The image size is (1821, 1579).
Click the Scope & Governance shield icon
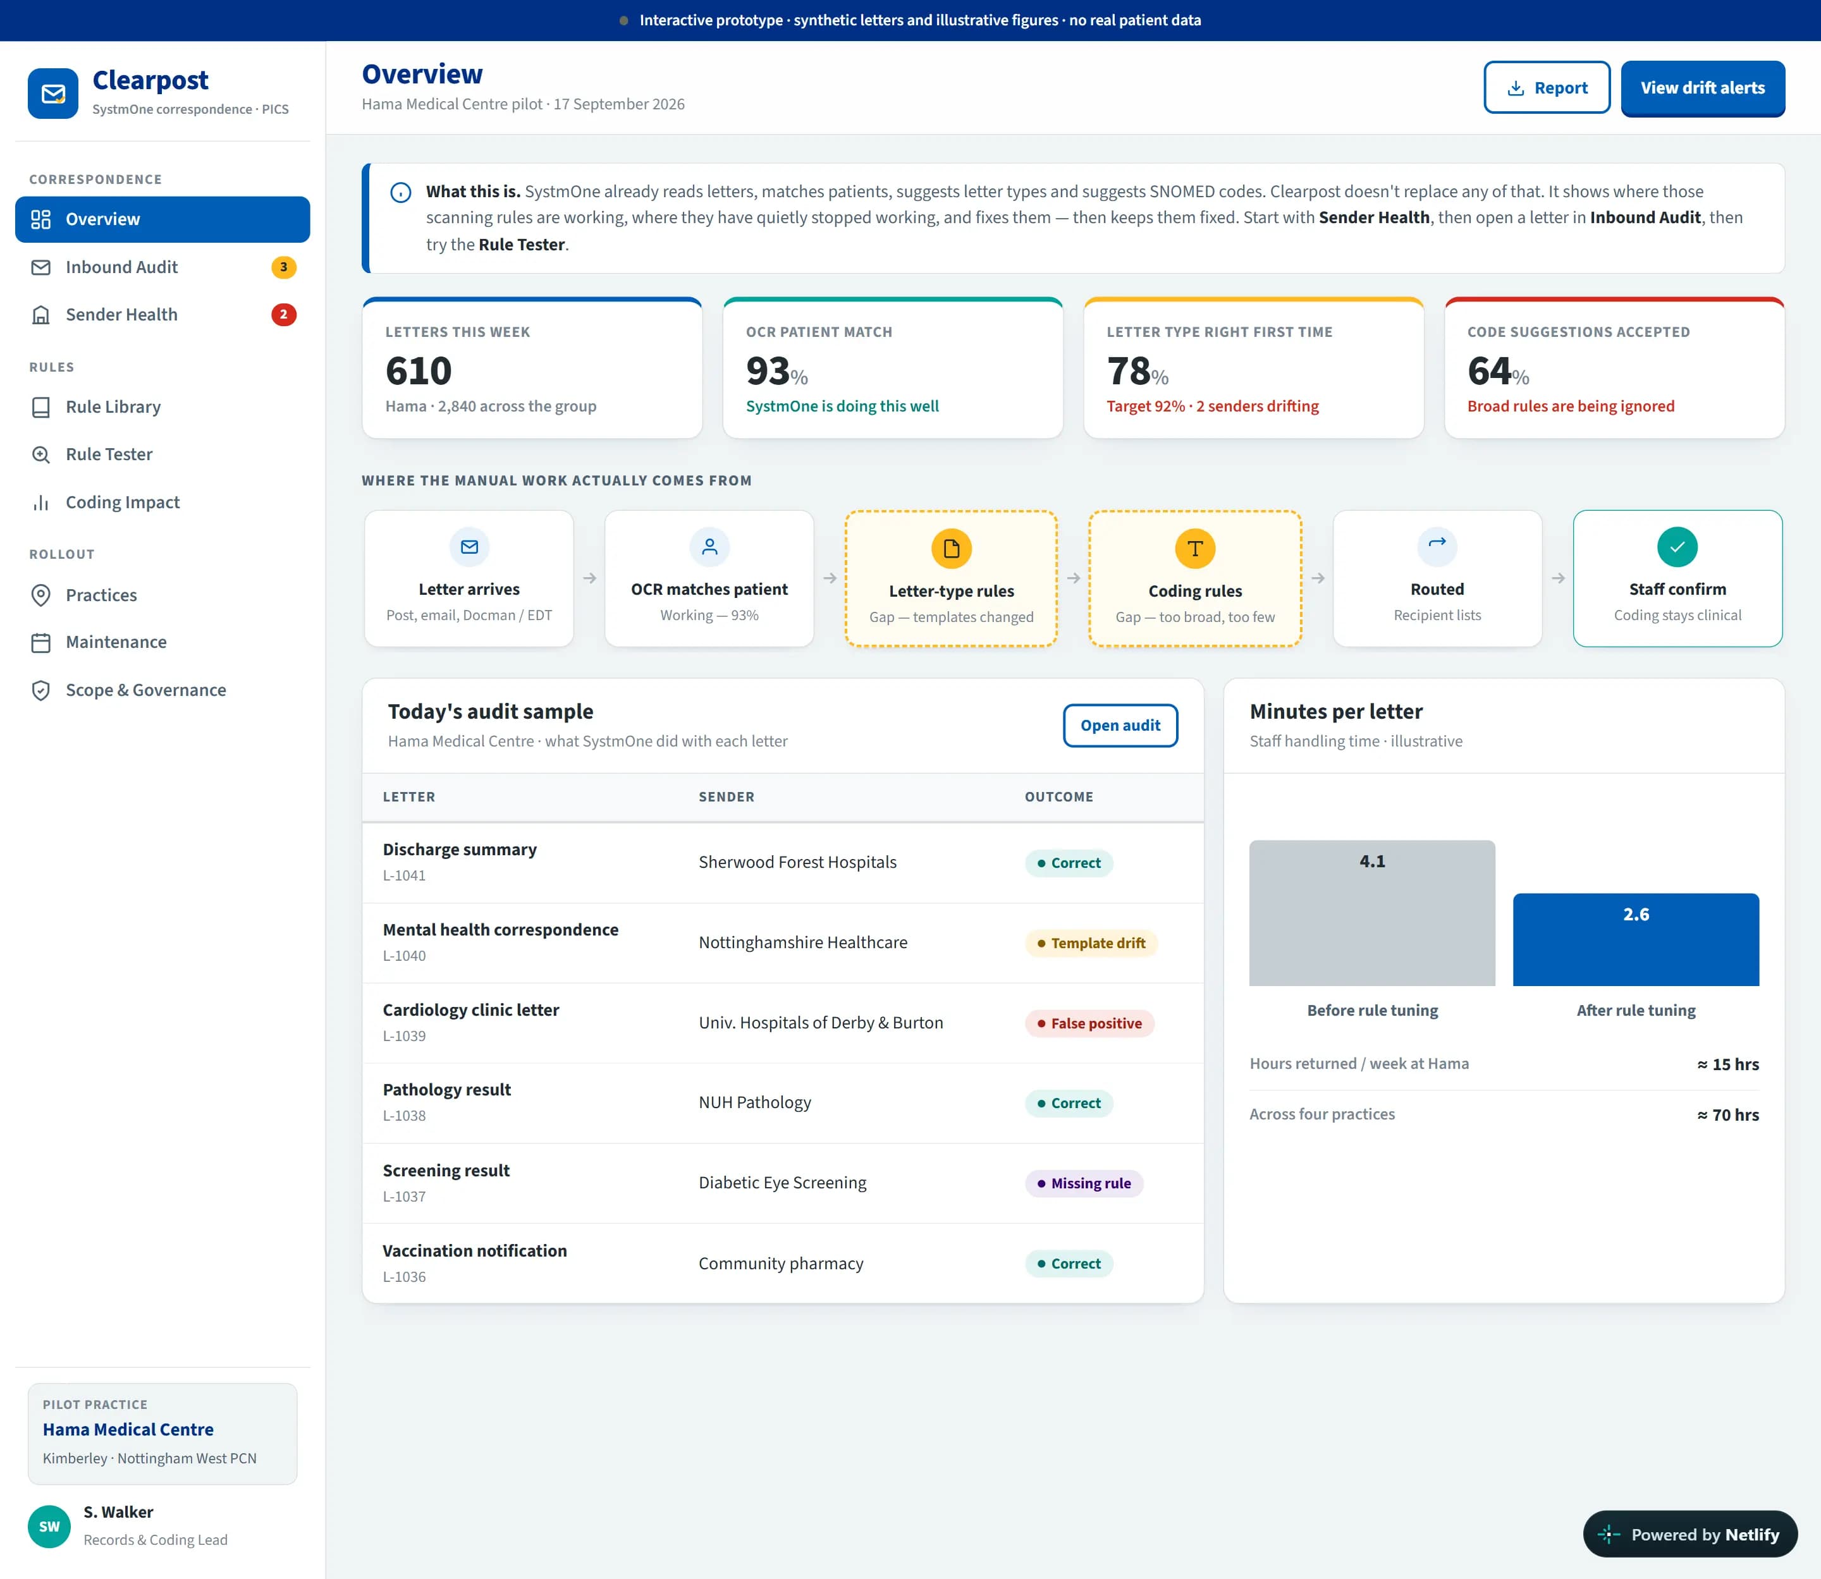click(x=40, y=690)
